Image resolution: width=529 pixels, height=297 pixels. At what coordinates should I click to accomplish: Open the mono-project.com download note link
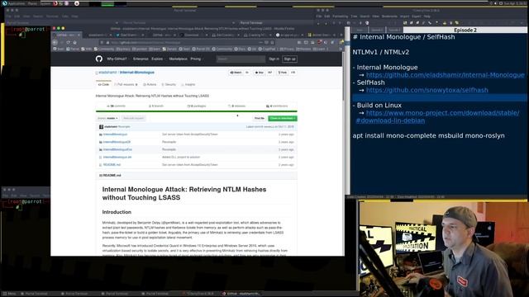(x=437, y=116)
